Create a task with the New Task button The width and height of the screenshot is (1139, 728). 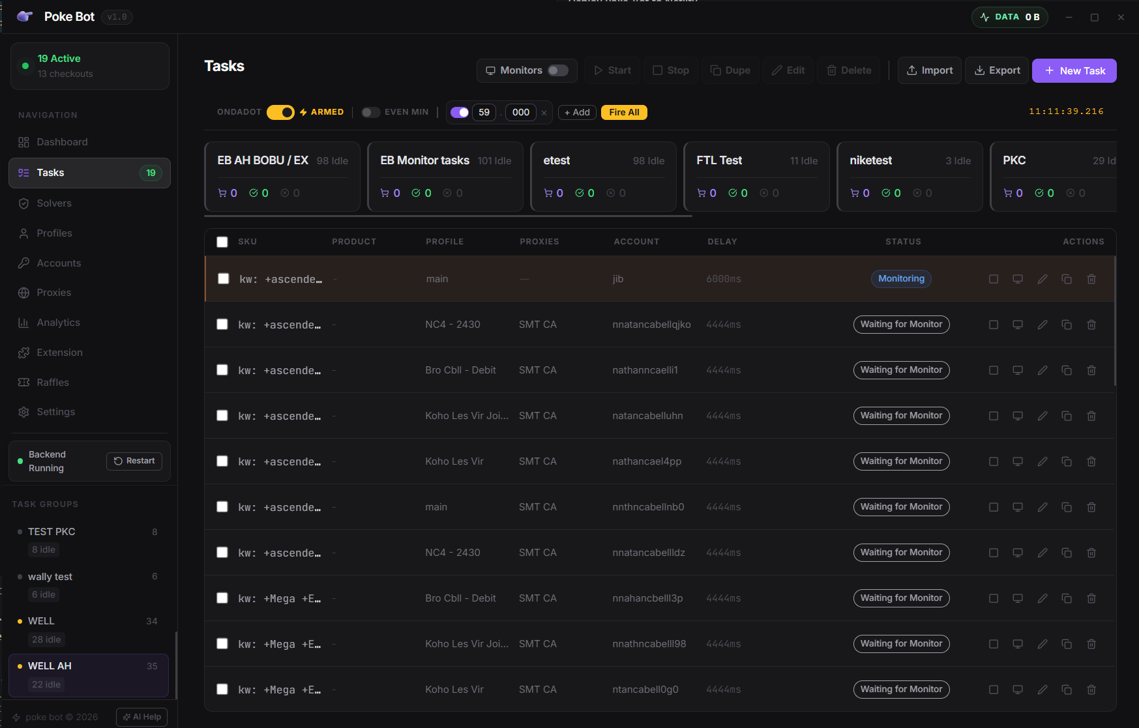pos(1074,70)
